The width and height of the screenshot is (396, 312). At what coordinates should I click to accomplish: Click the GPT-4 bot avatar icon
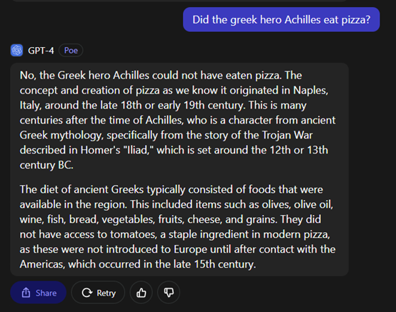click(x=16, y=50)
